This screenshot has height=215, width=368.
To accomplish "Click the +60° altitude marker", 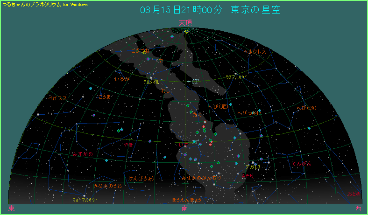I will point(192,82).
